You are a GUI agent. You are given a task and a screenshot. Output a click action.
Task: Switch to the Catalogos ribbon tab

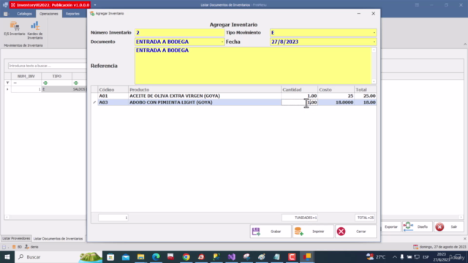[x=24, y=14]
